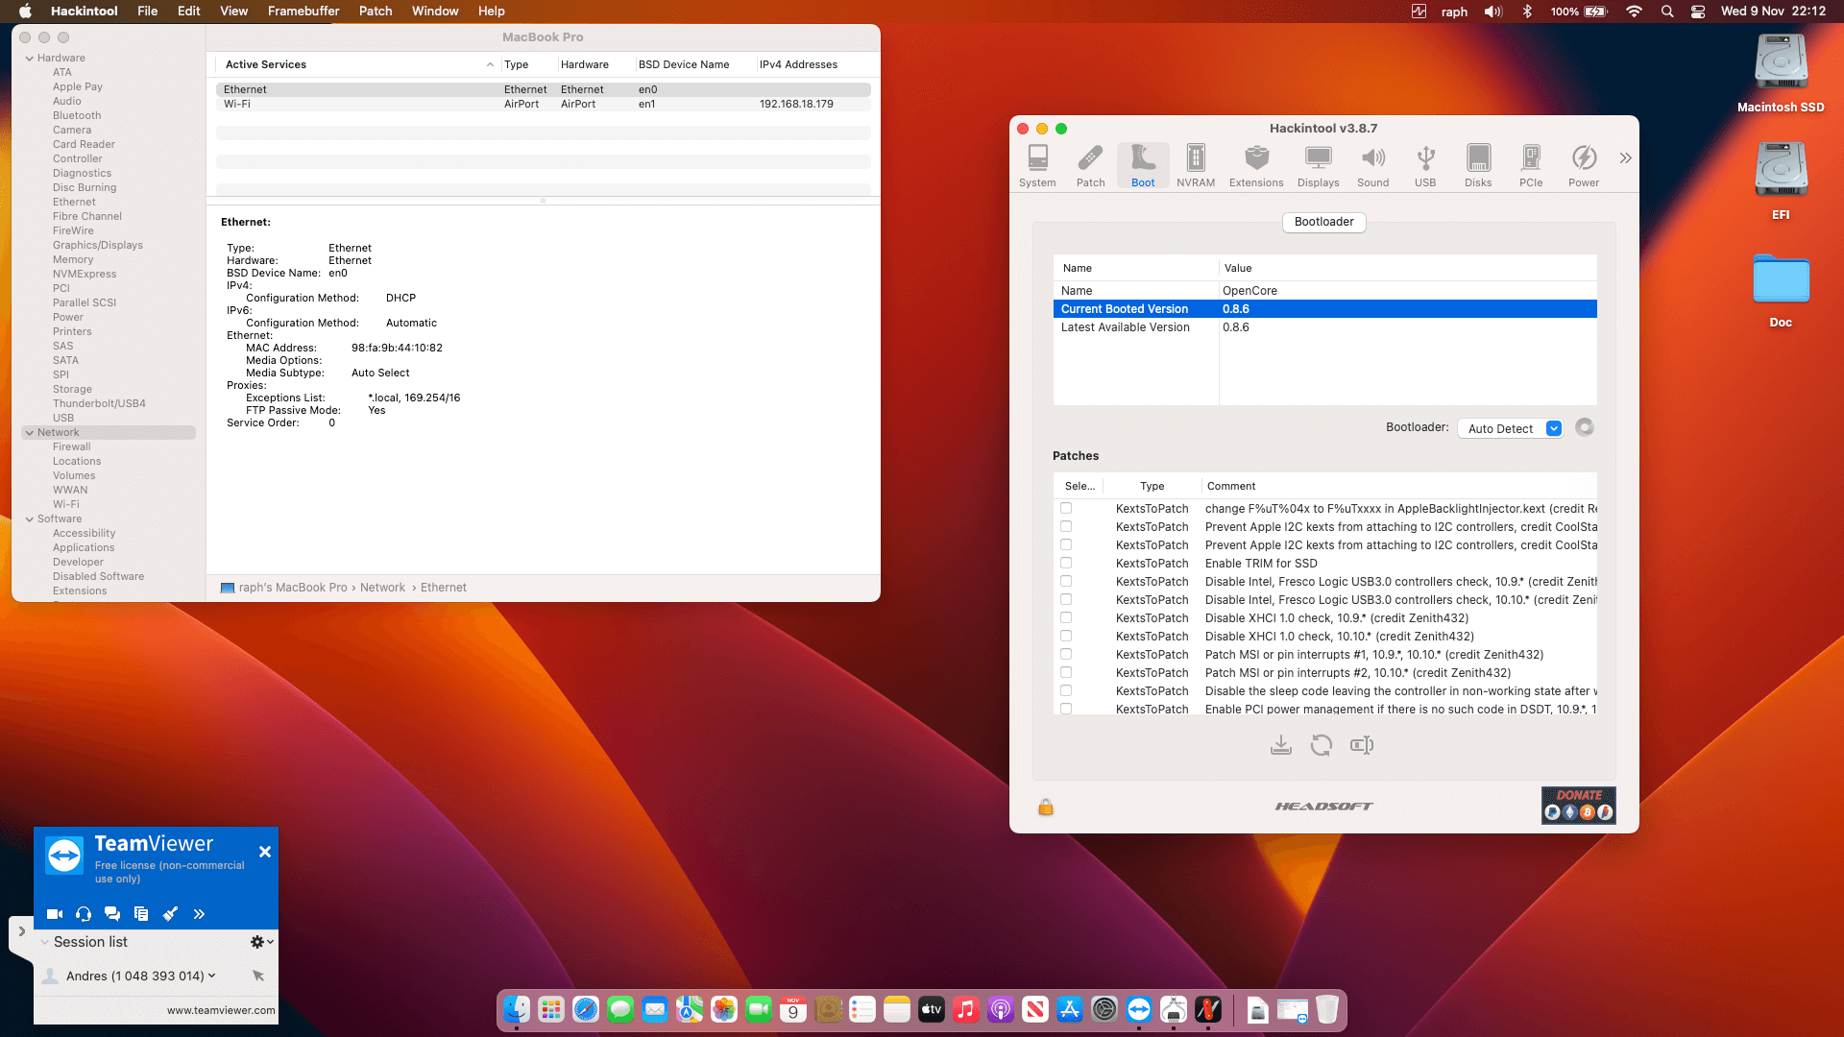Screen dimensions: 1844x1037
Task: Click the bootloader update circular icon
Action: 1585,427
